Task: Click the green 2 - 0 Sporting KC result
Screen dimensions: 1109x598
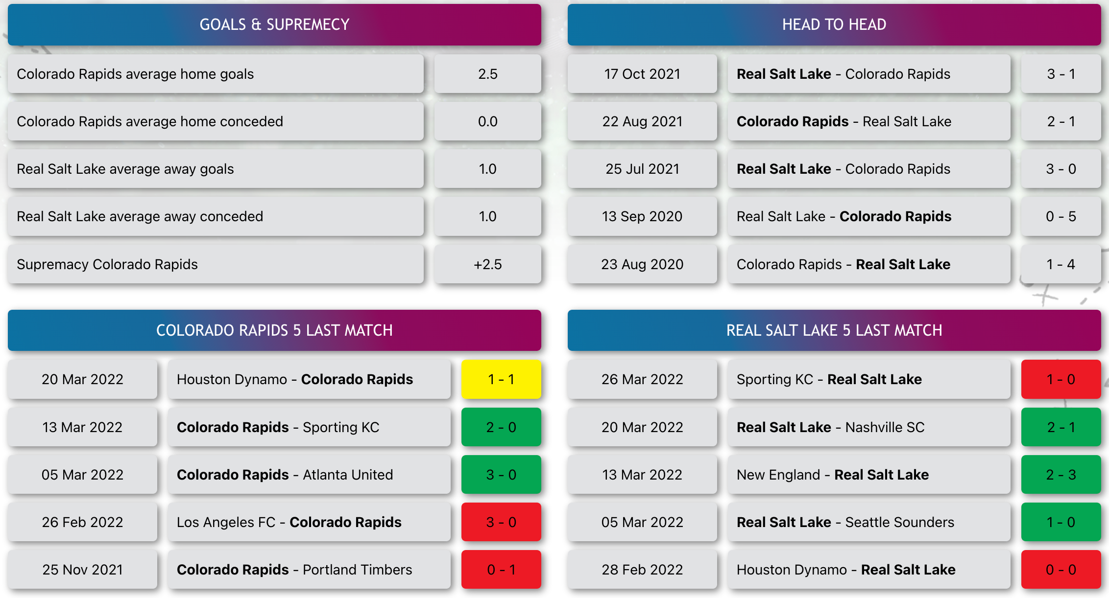Action: tap(501, 427)
